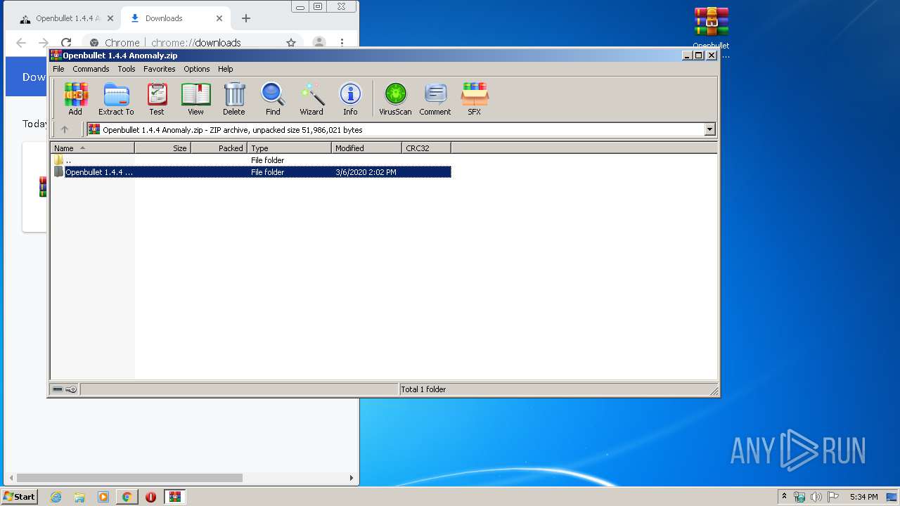Click the Comment toolbar icon
Viewport: 900px width, 506px height.
[x=435, y=99]
